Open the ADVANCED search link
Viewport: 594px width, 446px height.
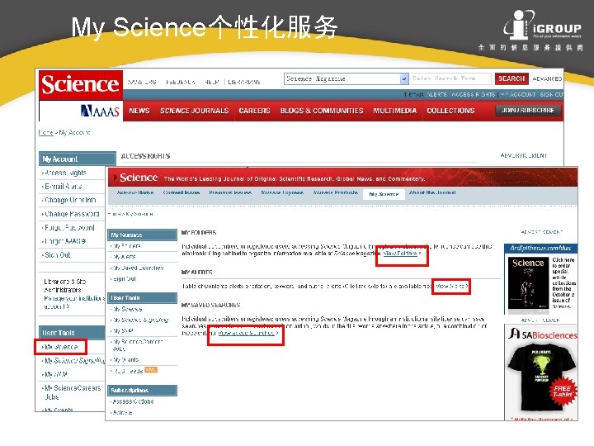(547, 79)
